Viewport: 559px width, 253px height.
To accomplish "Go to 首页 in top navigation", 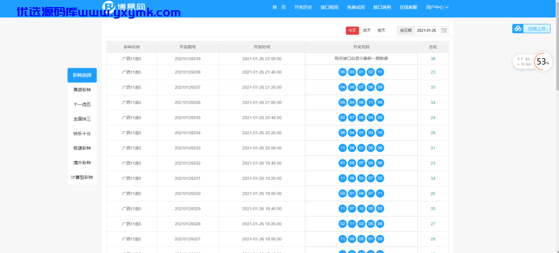I will (279, 7).
